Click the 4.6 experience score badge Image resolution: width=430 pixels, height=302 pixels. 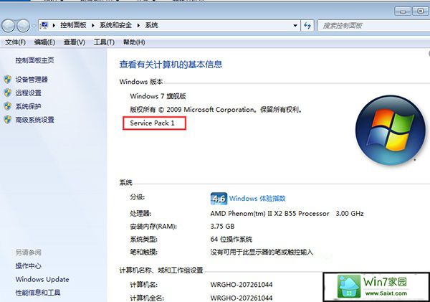(x=219, y=199)
